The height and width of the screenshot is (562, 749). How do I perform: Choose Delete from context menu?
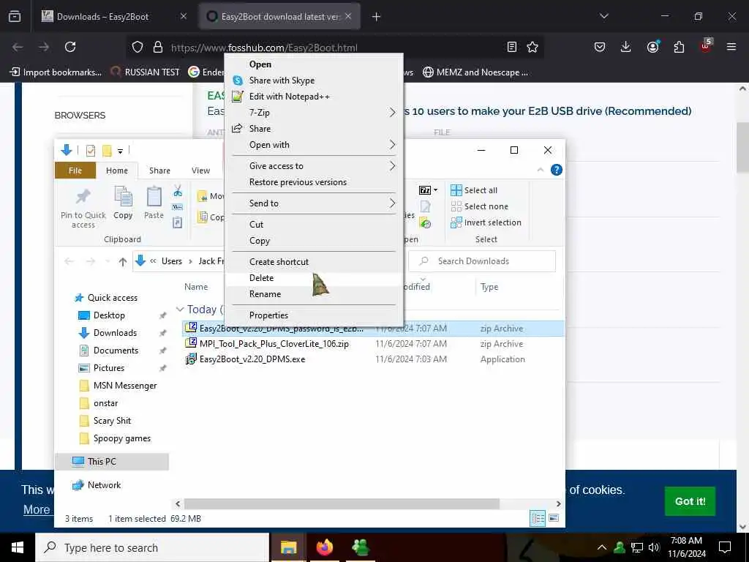(x=315, y=278)
